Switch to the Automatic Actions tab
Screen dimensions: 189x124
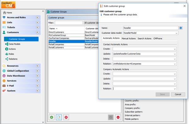click(x=111, y=38)
